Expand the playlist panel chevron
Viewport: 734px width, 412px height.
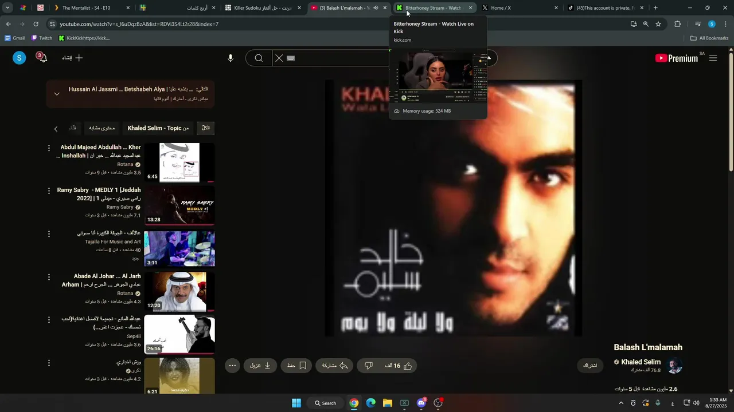57,94
